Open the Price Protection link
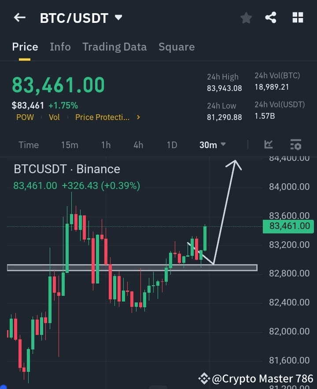 (x=102, y=117)
